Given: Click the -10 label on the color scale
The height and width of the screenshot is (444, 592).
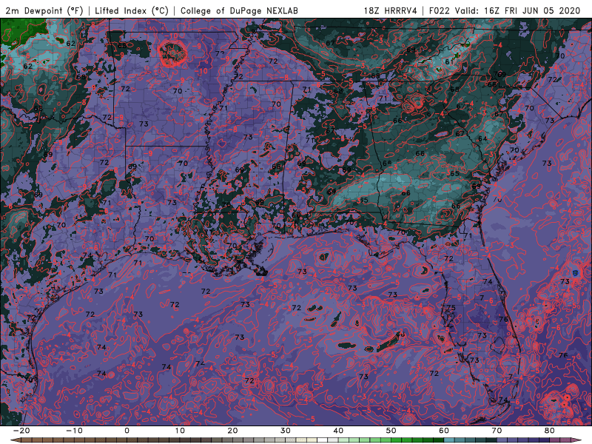Looking at the screenshot, I should (x=74, y=431).
